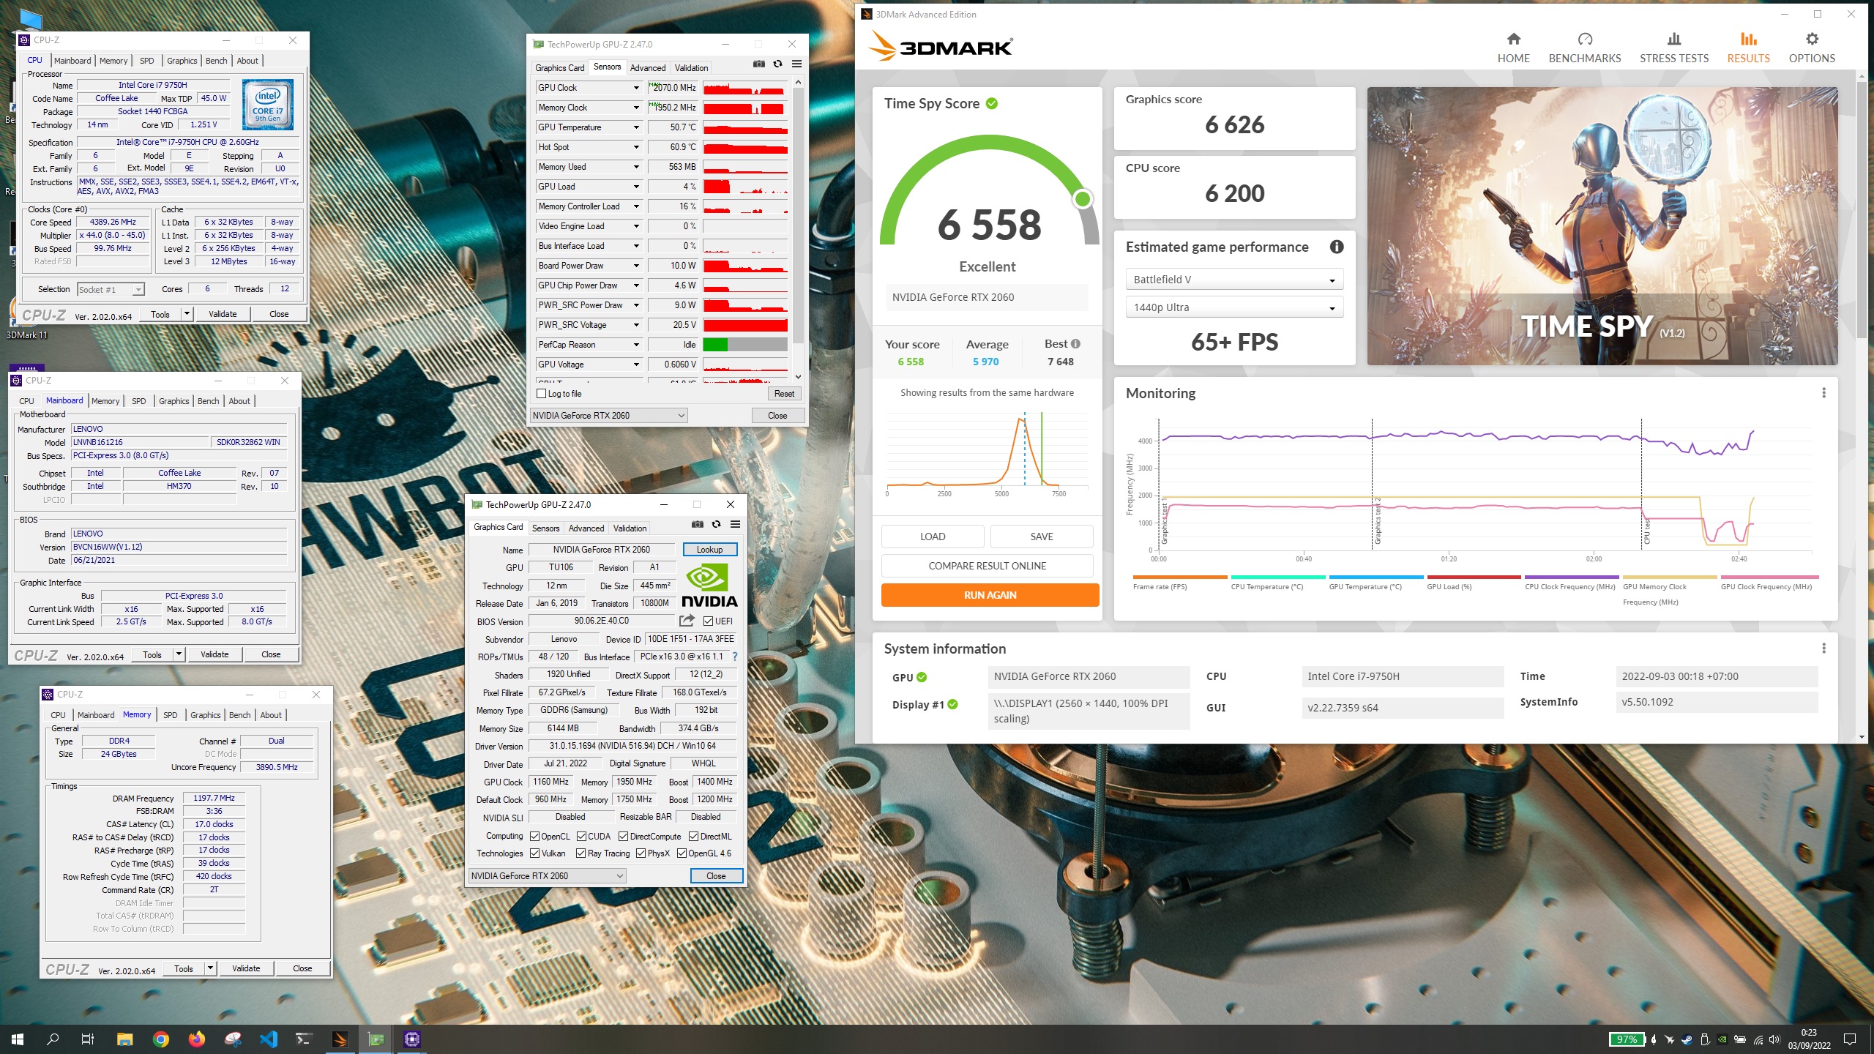Click the BIOS export share icon in GPU-Z

(x=687, y=621)
